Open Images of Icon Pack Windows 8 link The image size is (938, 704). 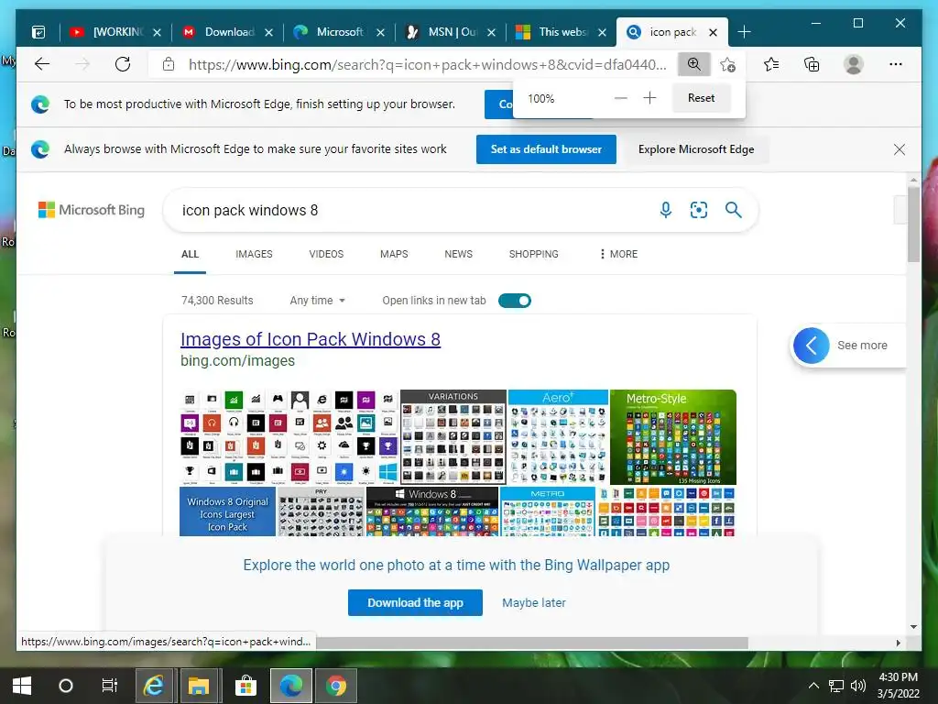pos(311,339)
